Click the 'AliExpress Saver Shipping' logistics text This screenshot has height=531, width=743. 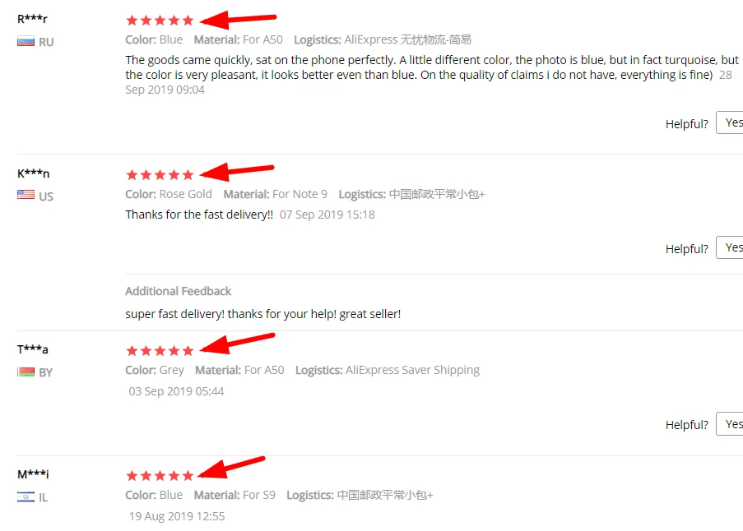(412, 370)
